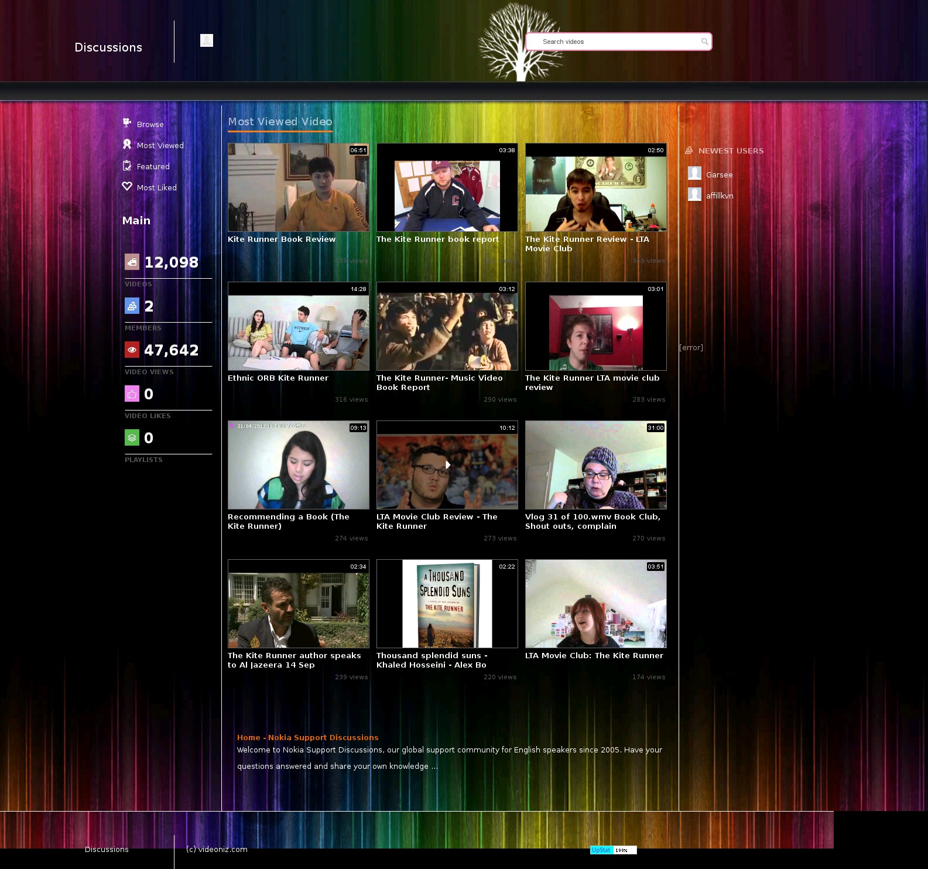Open the Discussions header menu item
Viewport: 928px width, 869px height.
pos(108,47)
